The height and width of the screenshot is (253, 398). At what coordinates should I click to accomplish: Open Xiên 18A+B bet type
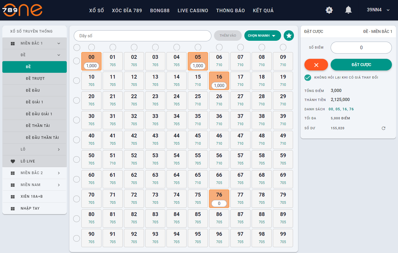tap(34, 197)
